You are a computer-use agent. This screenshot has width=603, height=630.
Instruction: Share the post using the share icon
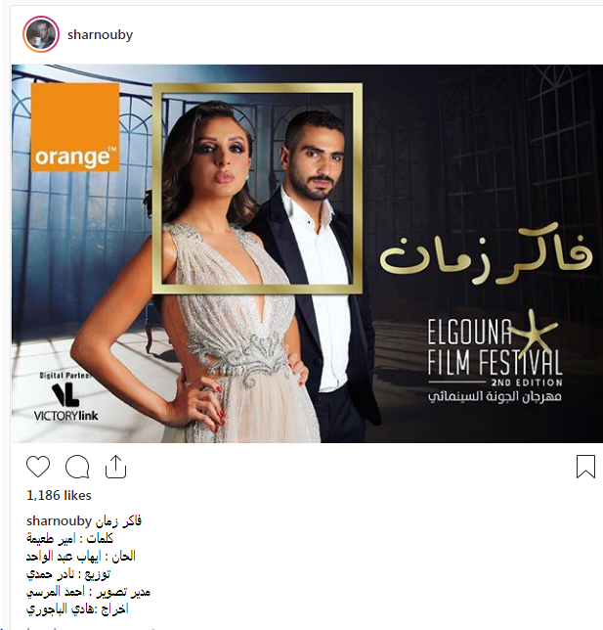pos(115,467)
